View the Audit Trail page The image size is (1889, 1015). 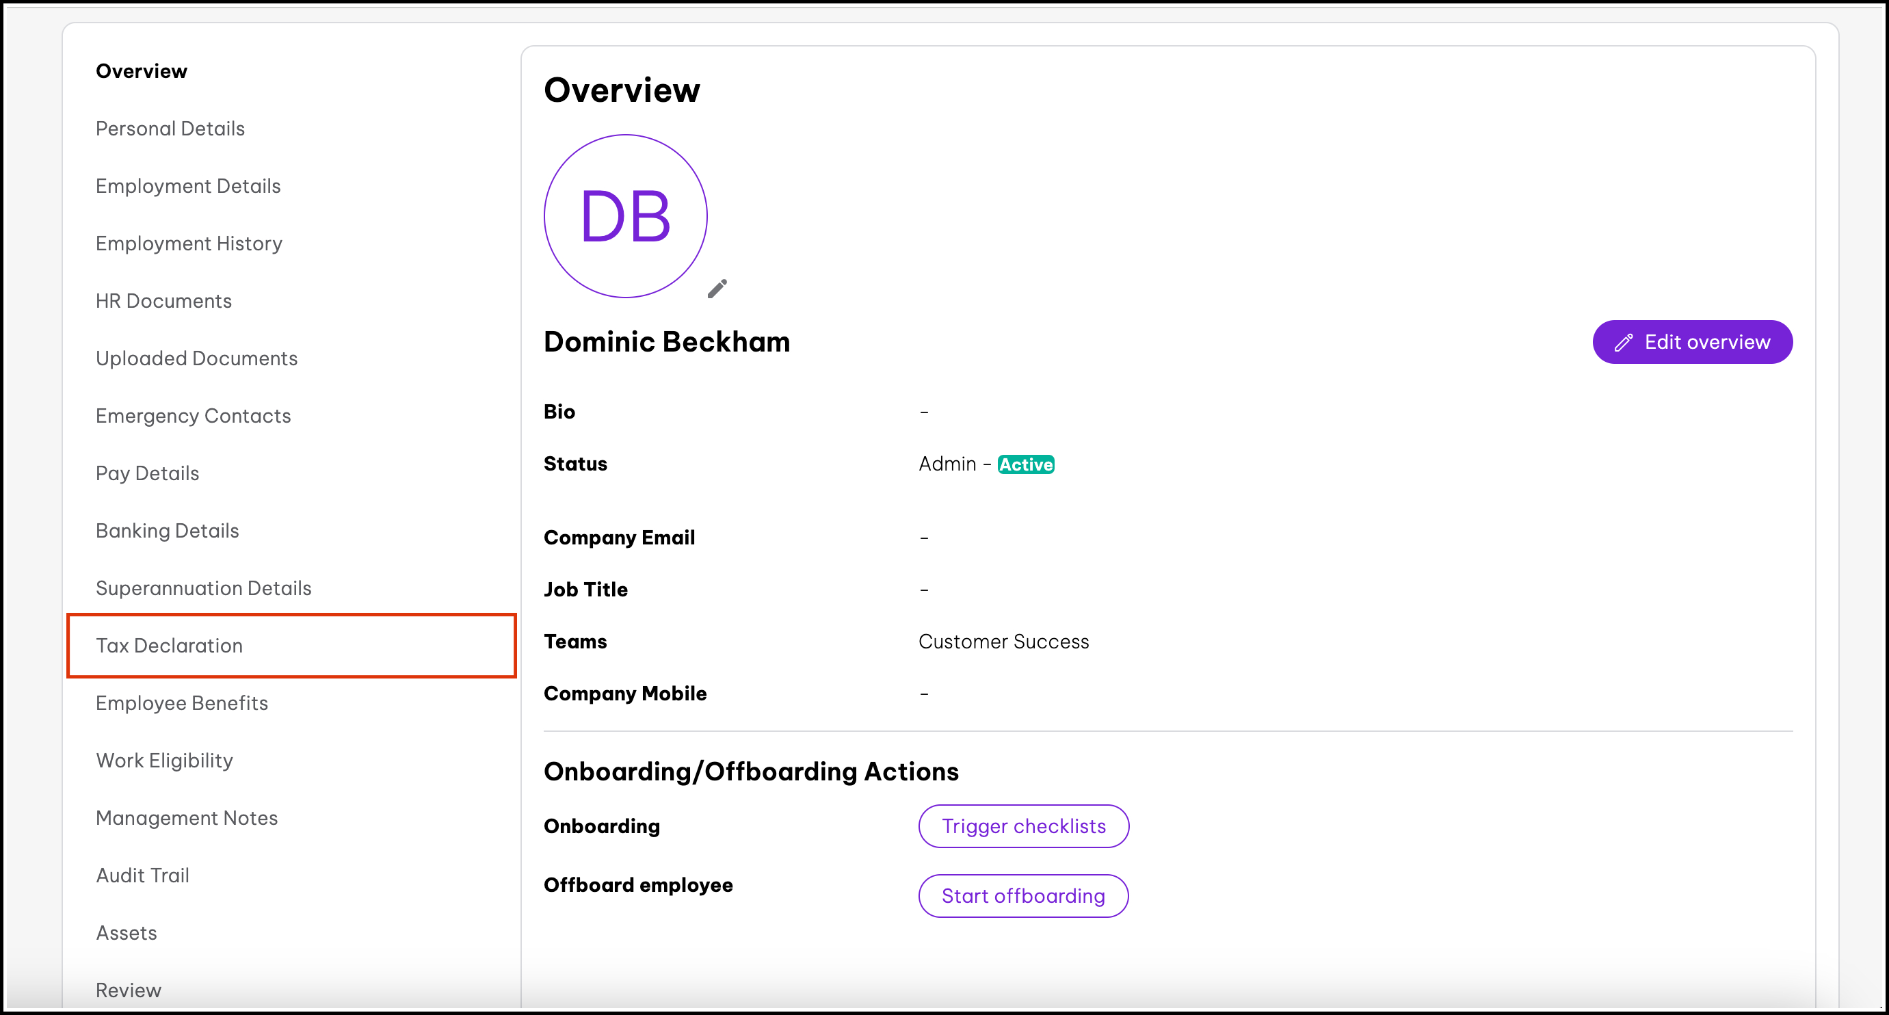142,875
